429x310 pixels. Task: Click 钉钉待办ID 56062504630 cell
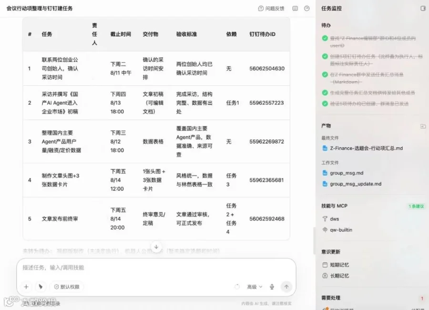point(267,69)
